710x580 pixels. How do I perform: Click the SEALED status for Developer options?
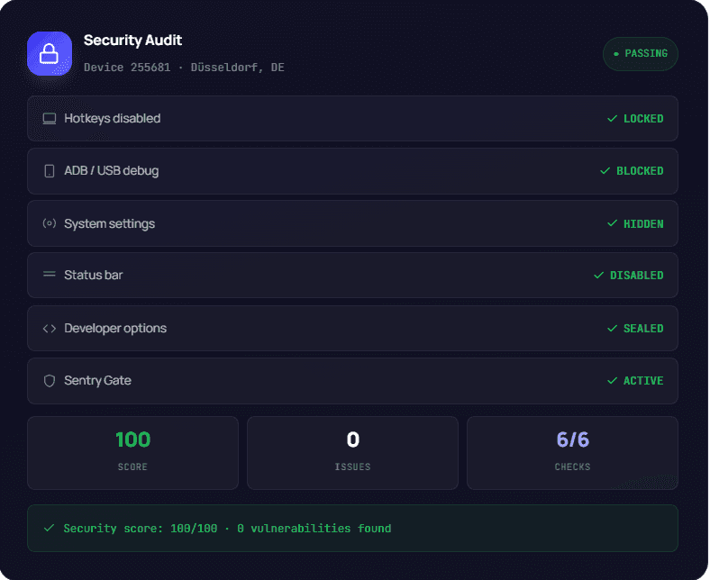635,328
